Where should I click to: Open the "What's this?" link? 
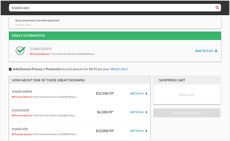click(x=119, y=69)
